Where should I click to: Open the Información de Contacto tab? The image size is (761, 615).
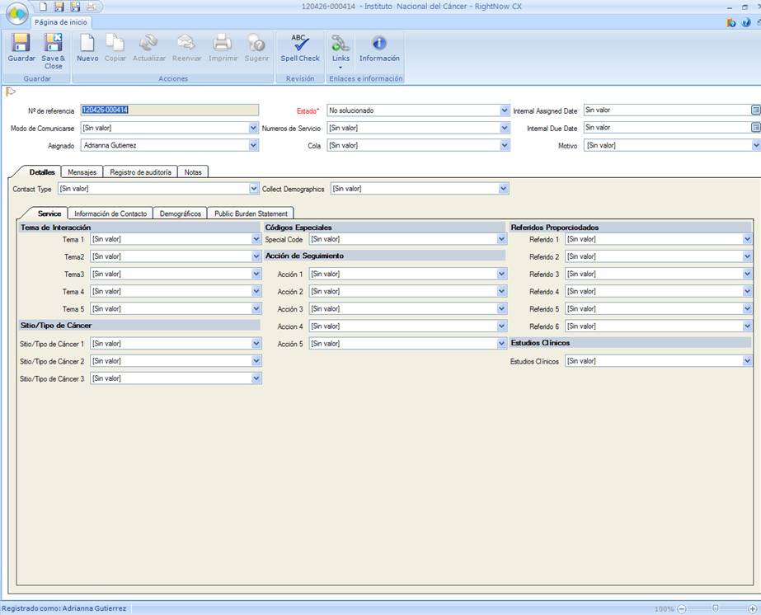coord(110,214)
